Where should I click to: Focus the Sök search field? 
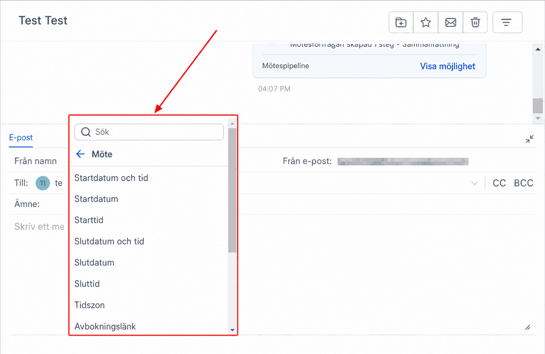click(x=149, y=132)
